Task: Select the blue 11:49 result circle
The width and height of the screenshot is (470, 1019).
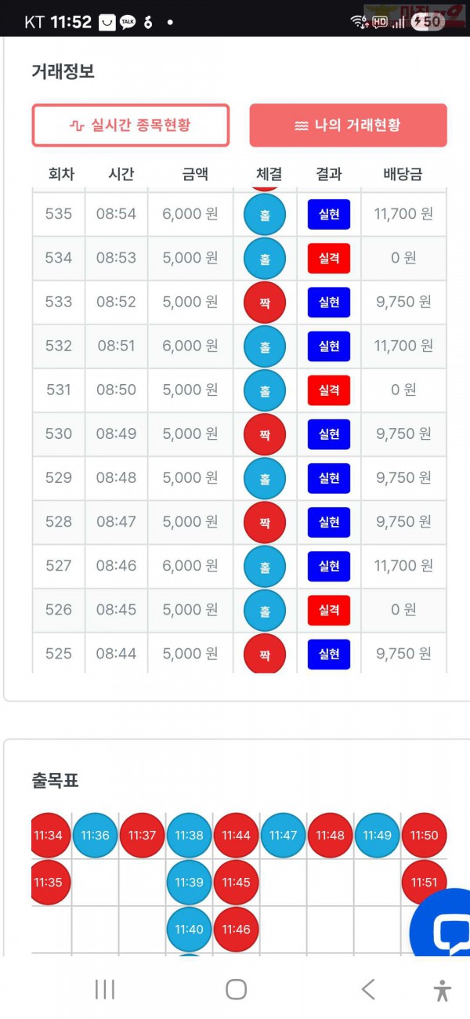Action: pyautogui.click(x=378, y=836)
